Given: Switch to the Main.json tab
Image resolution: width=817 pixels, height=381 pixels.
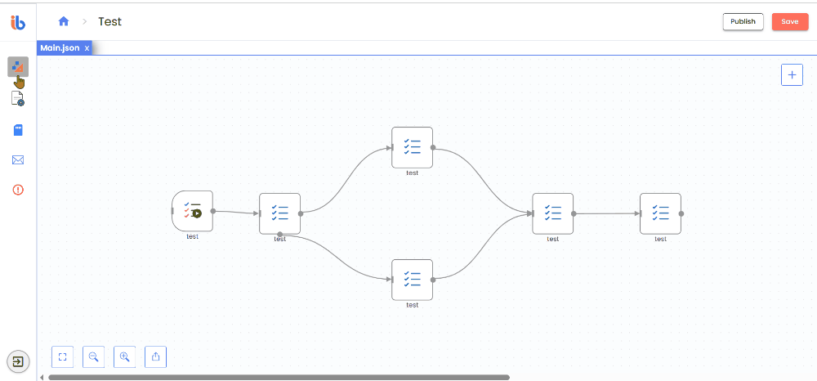Looking at the screenshot, I should point(60,48).
